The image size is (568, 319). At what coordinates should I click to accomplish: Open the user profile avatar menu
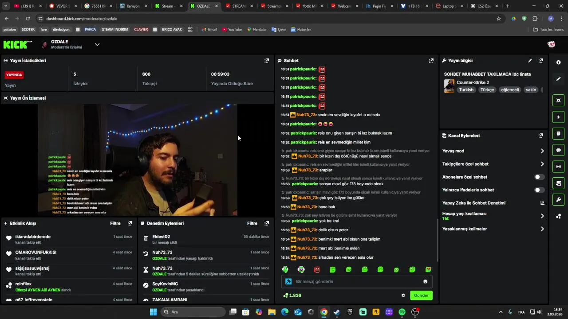click(x=552, y=44)
